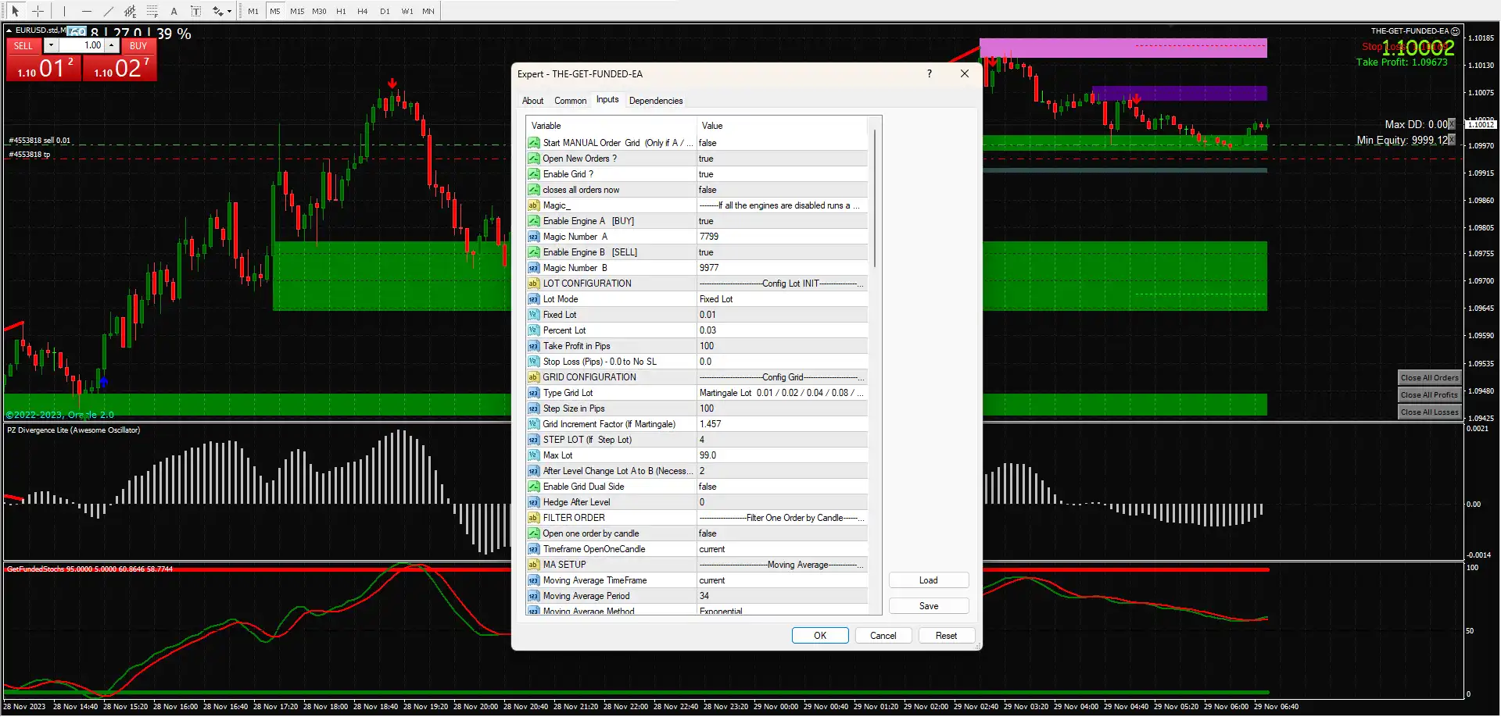Select the Equidistant Channel tool
The image size is (1501, 717).
pos(130,11)
